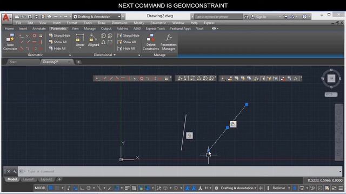Click the concentric icon in floating toolbar
This screenshot has width=346, height=194.
pyautogui.click(x=142, y=78)
